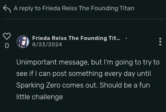This screenshot has height=112, width=166.
Task: Open the three-dot more options menu
Action: tap(160, 42)
